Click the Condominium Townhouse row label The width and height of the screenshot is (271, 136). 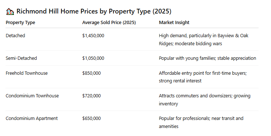click(x=32, y=96)
